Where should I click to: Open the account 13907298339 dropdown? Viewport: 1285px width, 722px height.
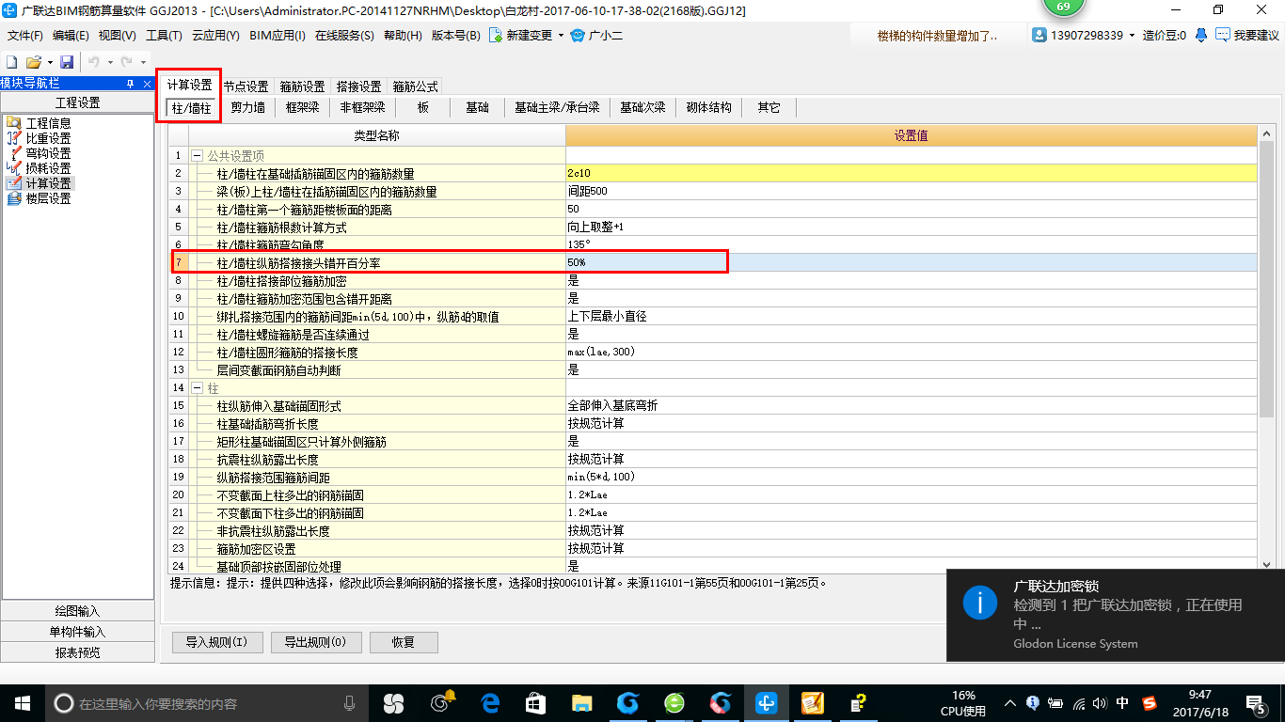pyautogui.click(x=1132, y=36)
